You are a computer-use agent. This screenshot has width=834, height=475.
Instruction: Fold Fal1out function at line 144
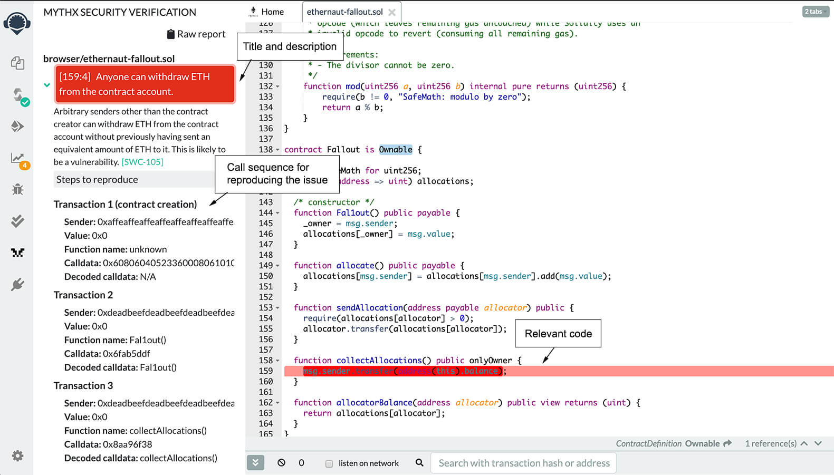pyautogui.click(x=277, y=213)
